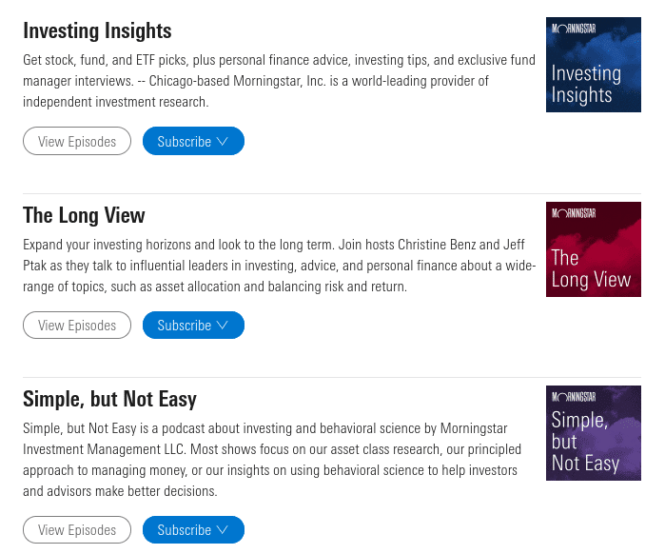The width and height of the screenshot is (665, 554).
Task: Click Investing Insights description about ETF picks
Action: [x=279, y=81]
